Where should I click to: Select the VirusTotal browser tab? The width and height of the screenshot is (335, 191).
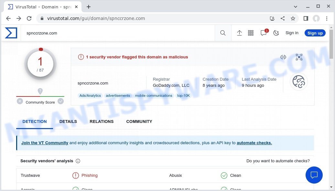[43, 7]
